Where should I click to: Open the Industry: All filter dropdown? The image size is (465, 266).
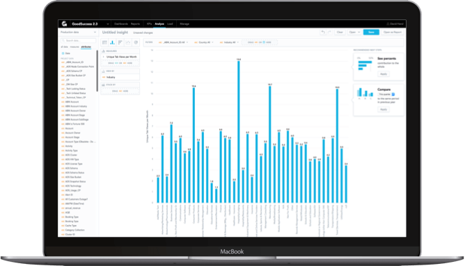229,42
